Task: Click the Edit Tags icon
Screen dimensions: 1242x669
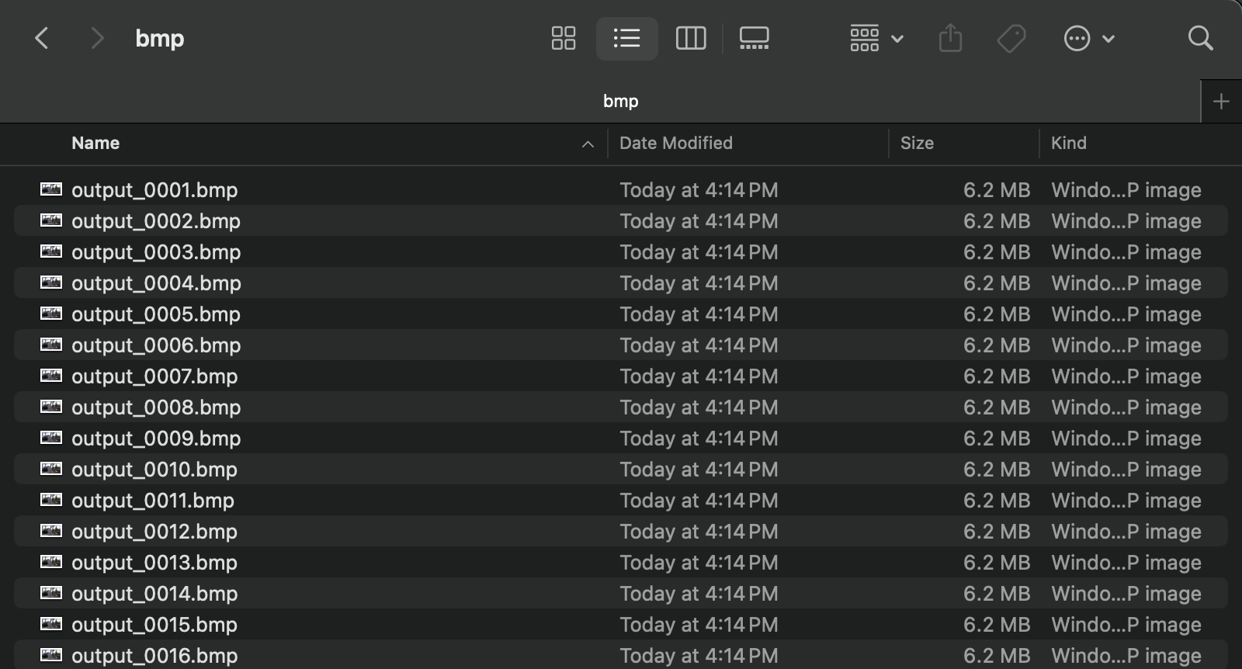Action: click(1011, 38)
